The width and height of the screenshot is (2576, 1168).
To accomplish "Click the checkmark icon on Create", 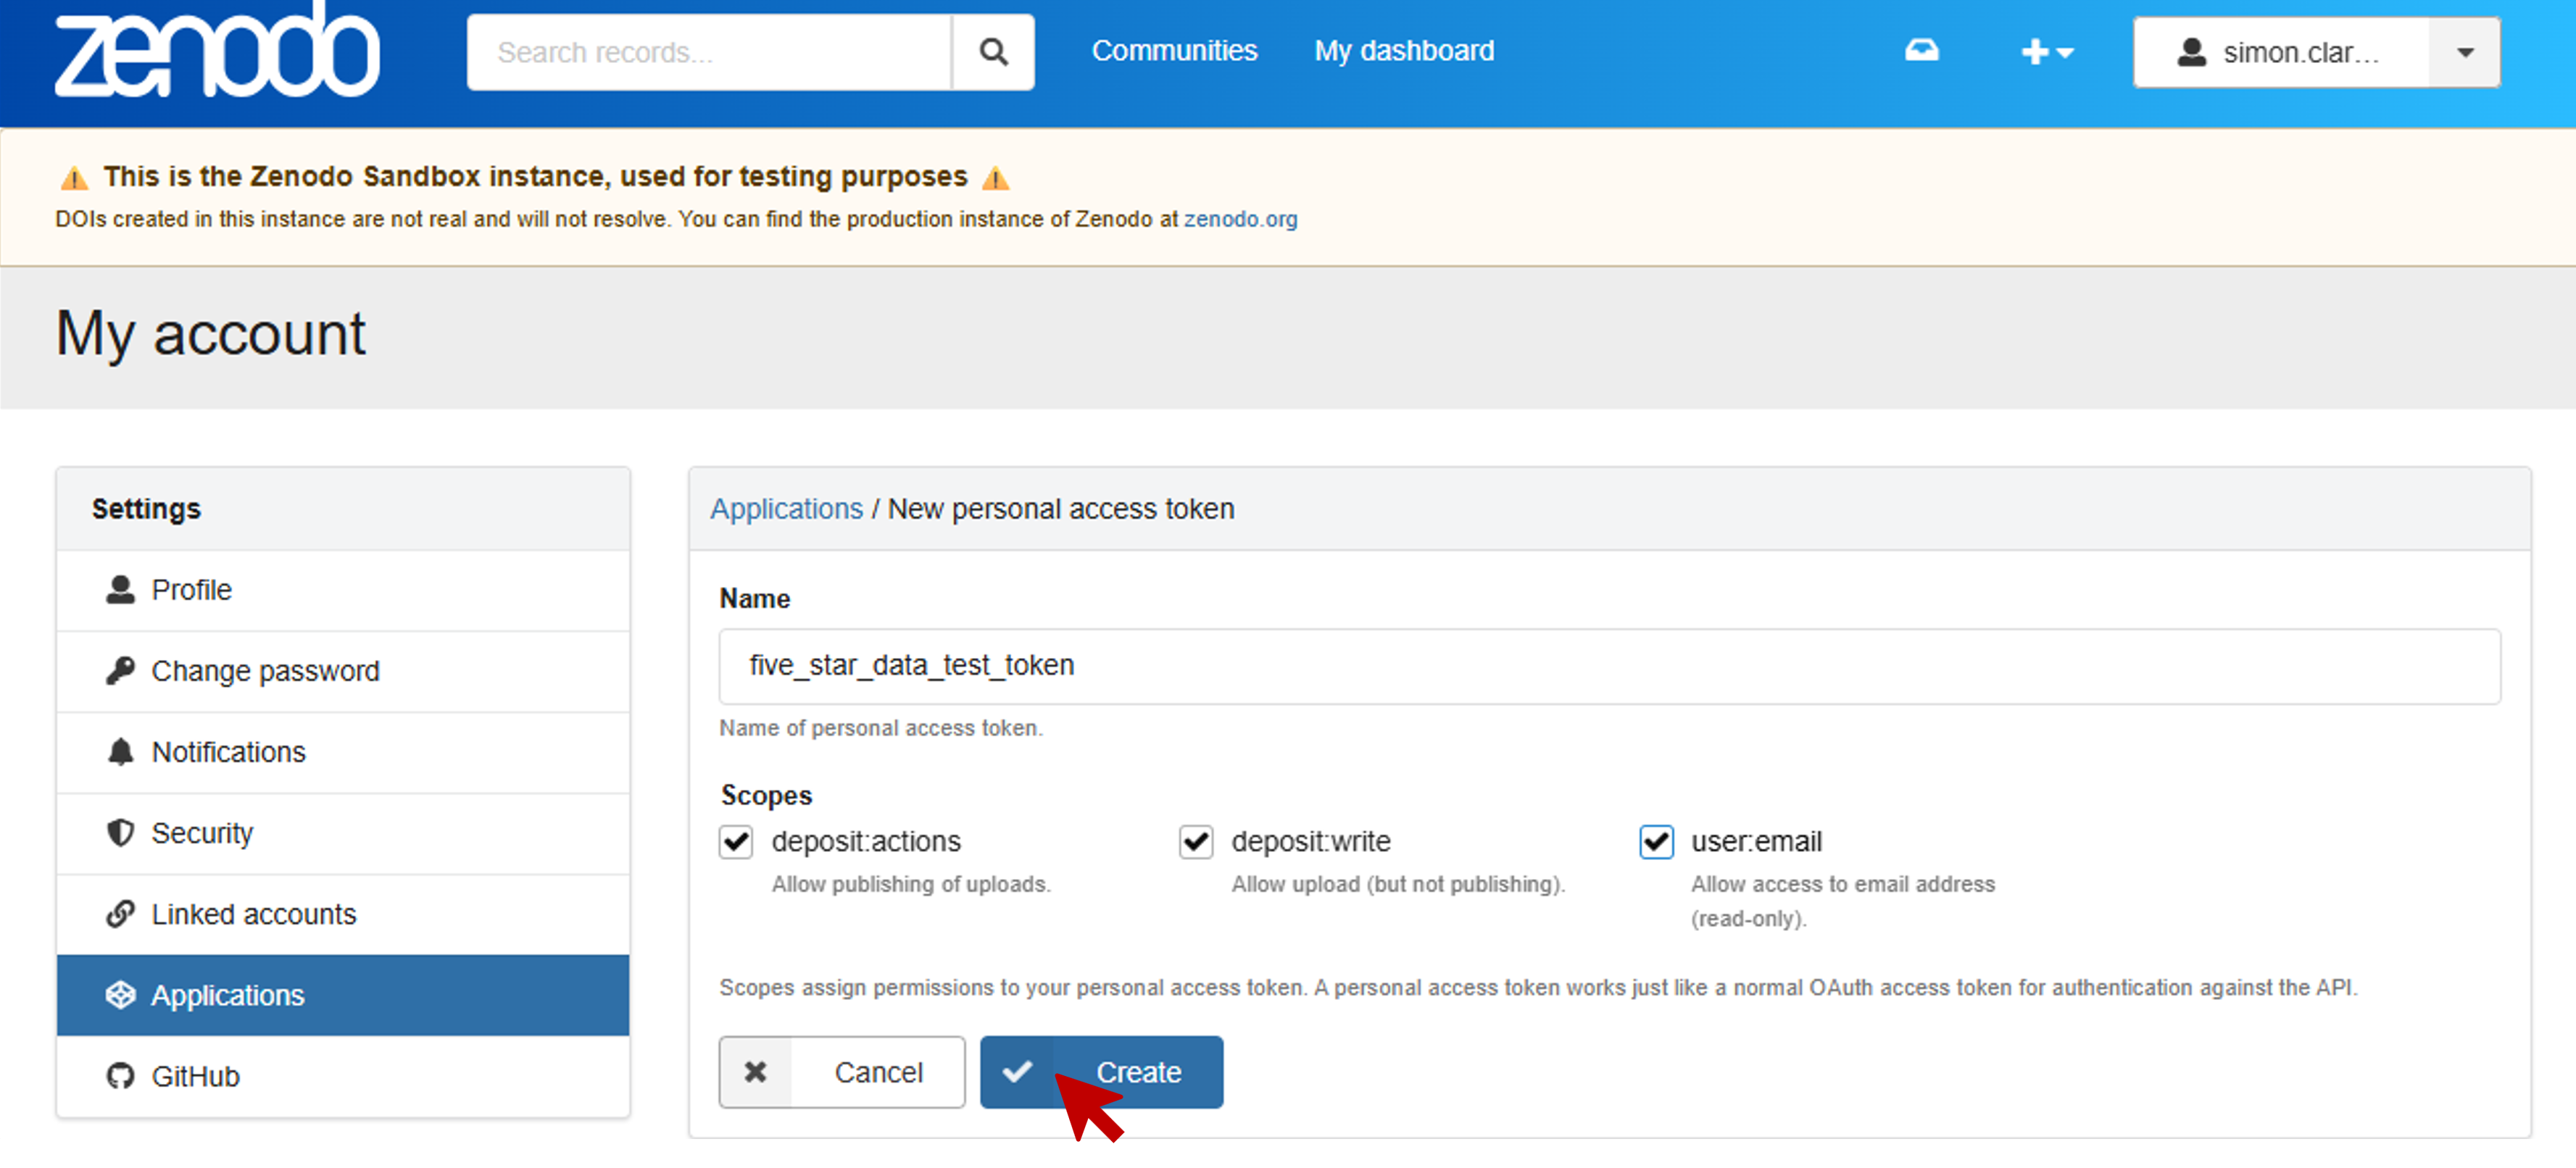I will click(x=1017, y=1072).
